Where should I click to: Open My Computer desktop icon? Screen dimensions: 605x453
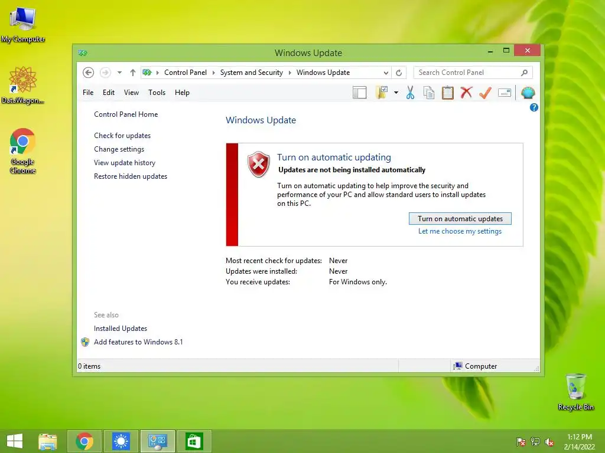point(23,24)
